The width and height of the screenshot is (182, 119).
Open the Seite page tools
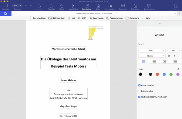(x=98, y=7)
